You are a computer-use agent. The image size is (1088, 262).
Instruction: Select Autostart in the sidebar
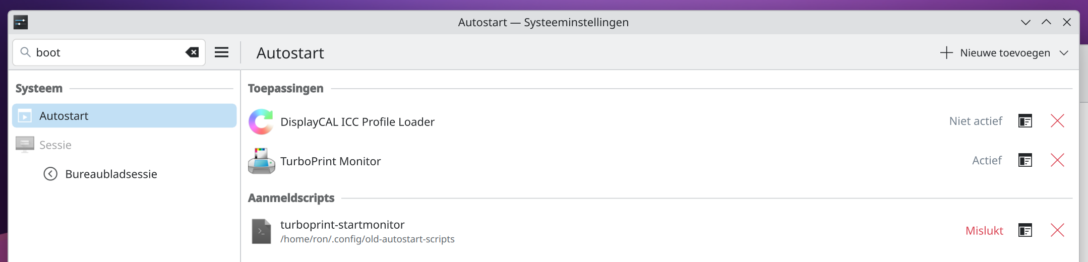point(124,116)
